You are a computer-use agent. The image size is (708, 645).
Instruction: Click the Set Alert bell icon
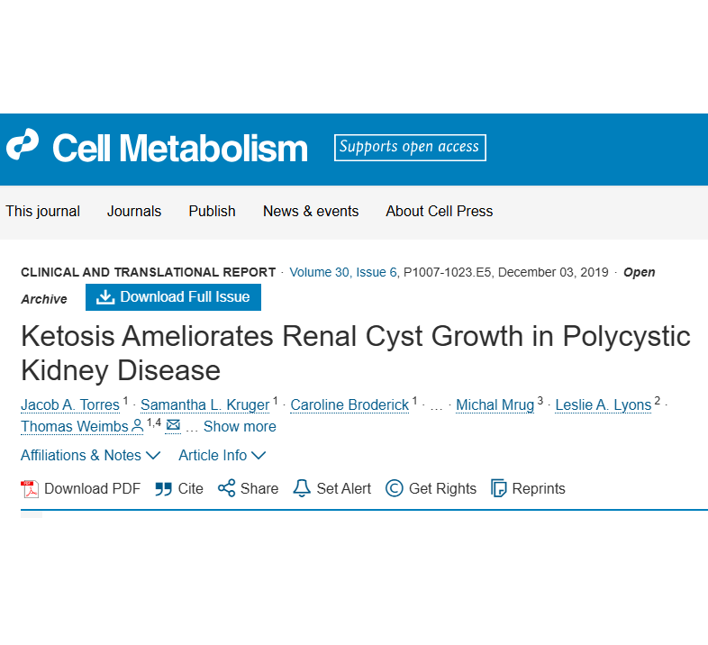(302, 489)
